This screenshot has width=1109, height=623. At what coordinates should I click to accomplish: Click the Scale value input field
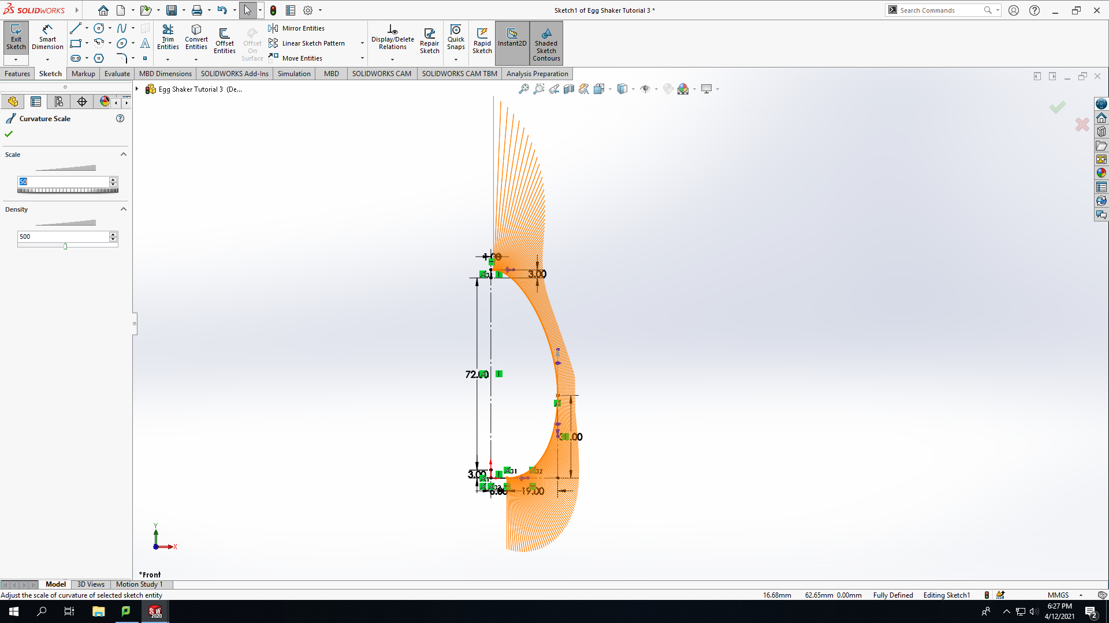click(64, 182)
